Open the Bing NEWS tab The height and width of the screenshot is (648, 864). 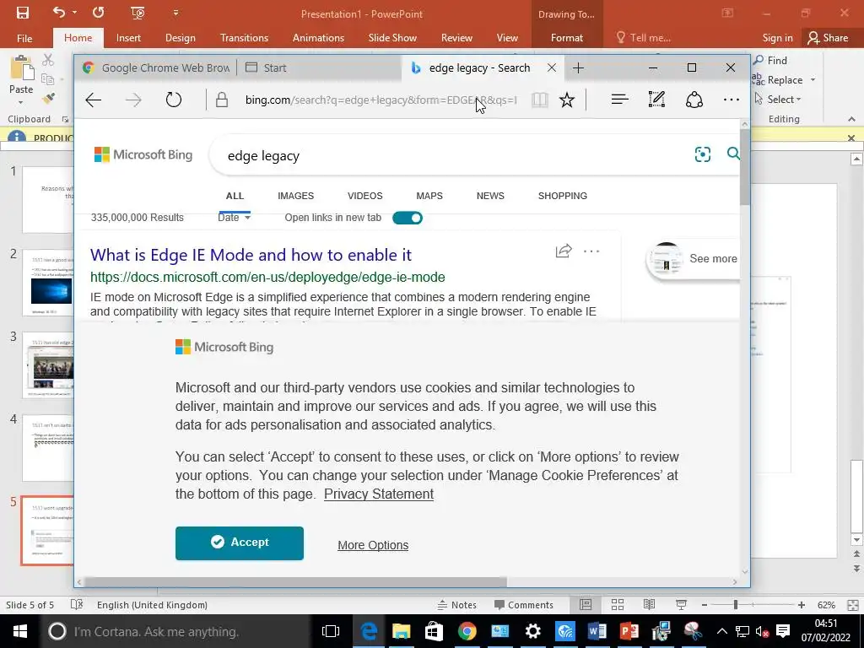click(x=490, y=196)
